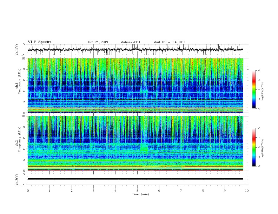Screen dimensions: 278x214
Task: Click the "ch.1(V)" axis label
Action: [17, 50]
